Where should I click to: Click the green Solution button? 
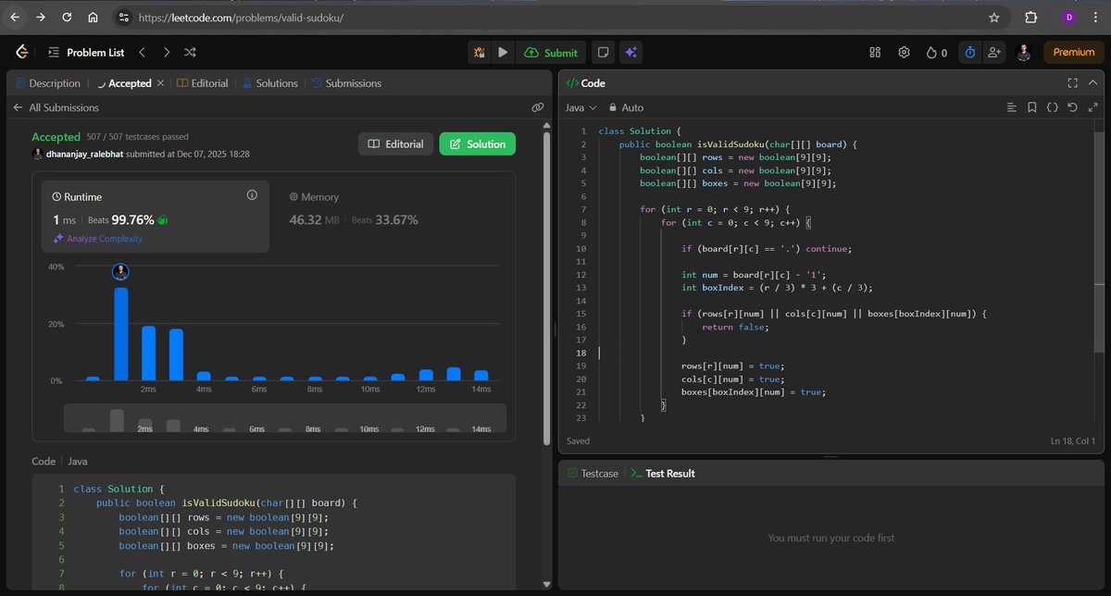[x=477, y=144]
